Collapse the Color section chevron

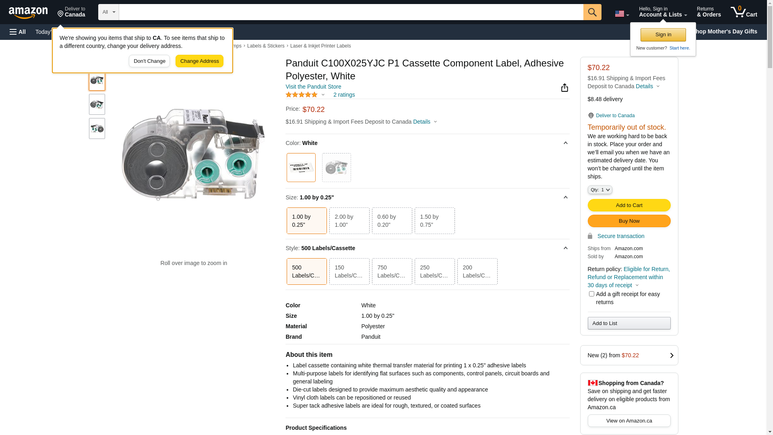click(x=565, y=143)
